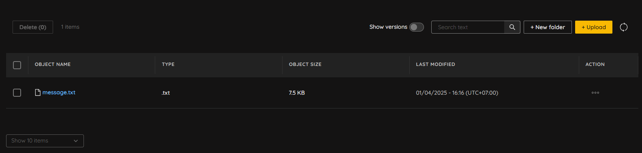
Task: Toggle the Show versions switch
Action: click(417, 27)
